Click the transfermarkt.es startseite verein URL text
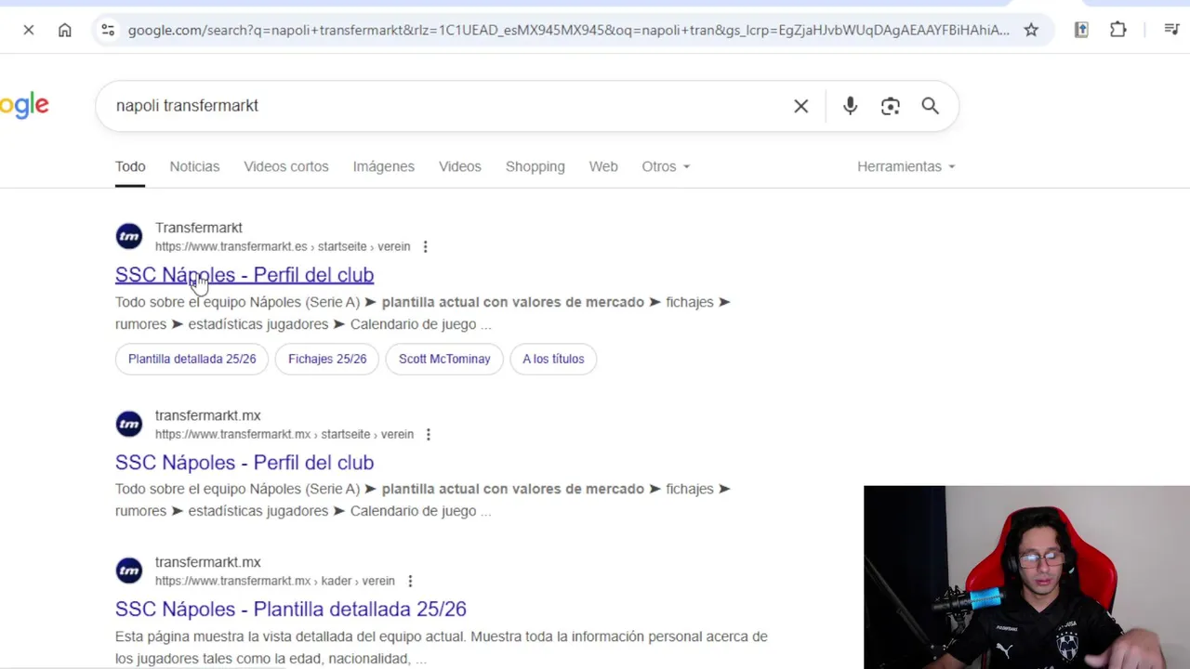The width and height of the screenshot is (1190, 669). (283, 246)
